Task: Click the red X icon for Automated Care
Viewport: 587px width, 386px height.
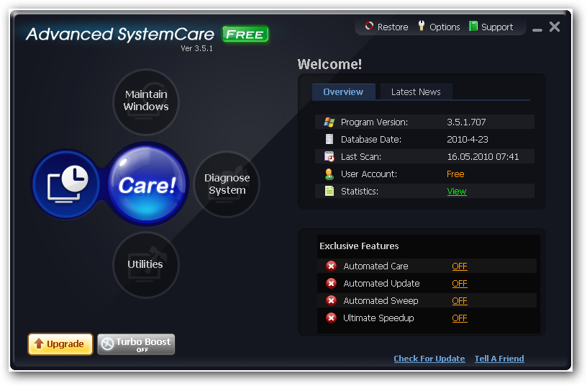Action: pos(331,266)
